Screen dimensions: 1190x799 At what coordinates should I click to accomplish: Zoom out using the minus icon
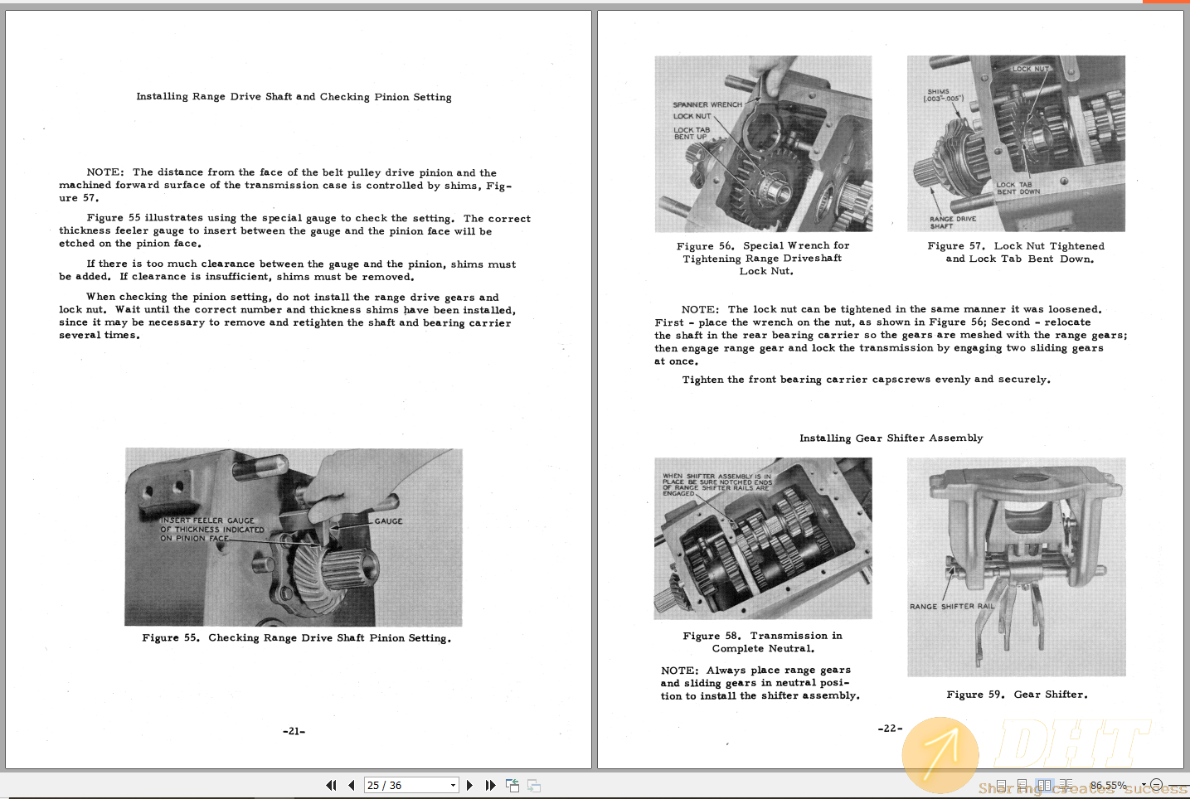pyautogui.click(x=1157, y=785)
